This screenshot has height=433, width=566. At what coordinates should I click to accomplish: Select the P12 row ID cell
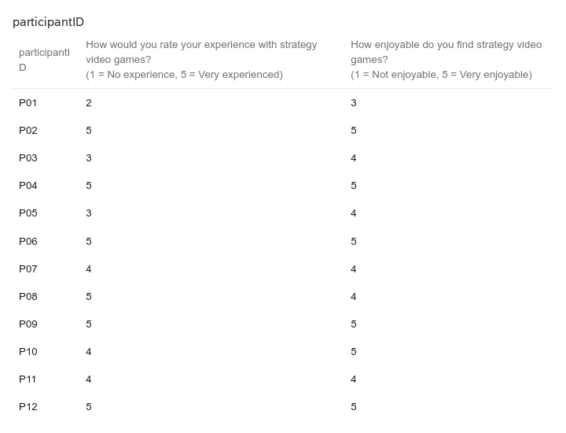[x=28, y=407]
